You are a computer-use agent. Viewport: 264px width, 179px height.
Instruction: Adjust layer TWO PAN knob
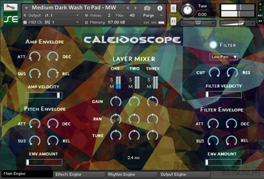(x=134, y=119)
